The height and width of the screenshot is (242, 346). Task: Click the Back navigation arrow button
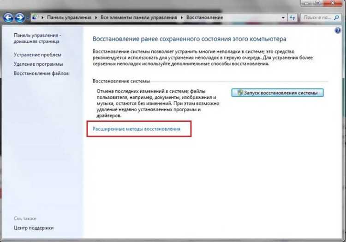(8, 18)
